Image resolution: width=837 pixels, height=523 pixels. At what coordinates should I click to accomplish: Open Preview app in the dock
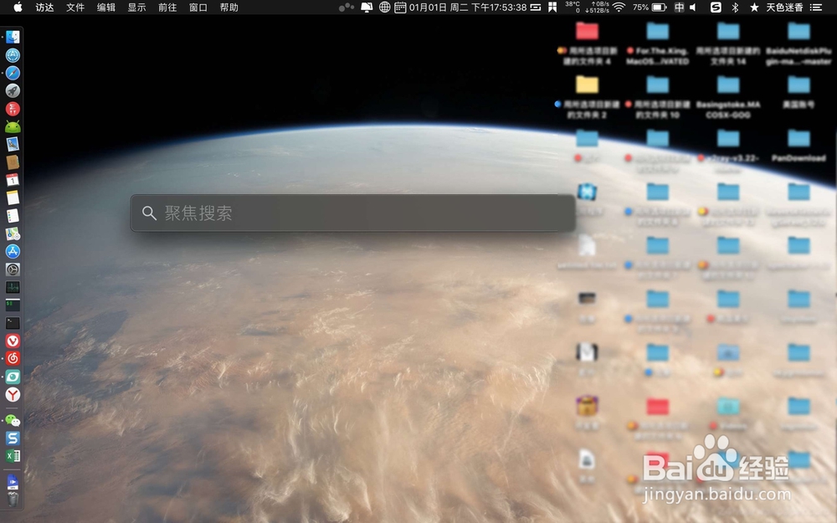coord(13,144)
